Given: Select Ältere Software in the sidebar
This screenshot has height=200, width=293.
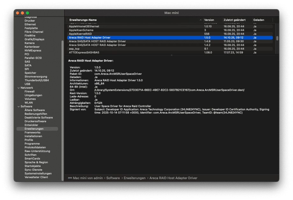Looking at the screenshot, I should (x=35, y=110).
